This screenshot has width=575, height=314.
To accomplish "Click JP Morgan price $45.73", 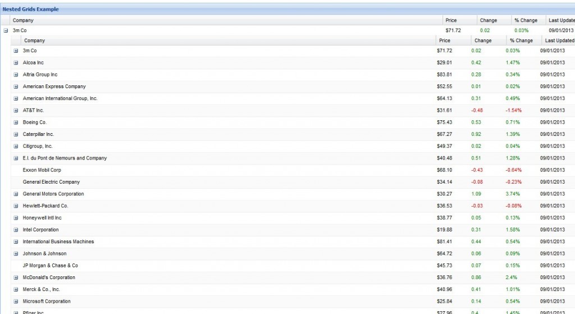I will tap(445, 266).
